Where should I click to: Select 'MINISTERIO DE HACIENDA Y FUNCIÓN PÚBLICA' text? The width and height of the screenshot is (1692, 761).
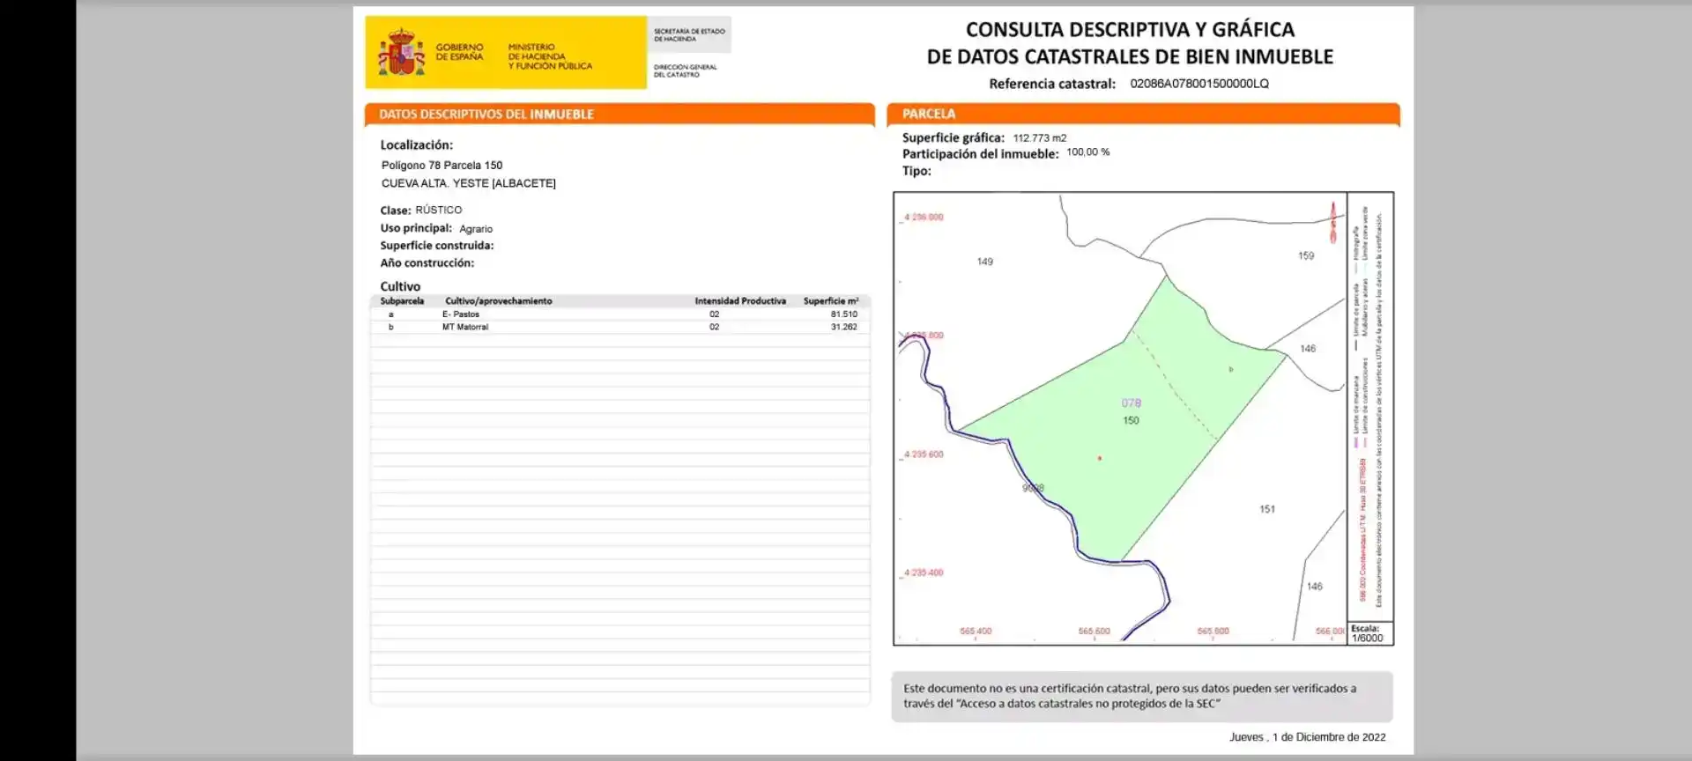click(550, 56)
